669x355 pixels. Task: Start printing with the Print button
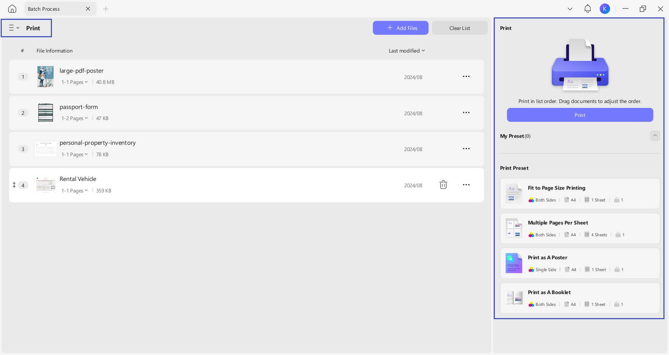coord(580,115)
